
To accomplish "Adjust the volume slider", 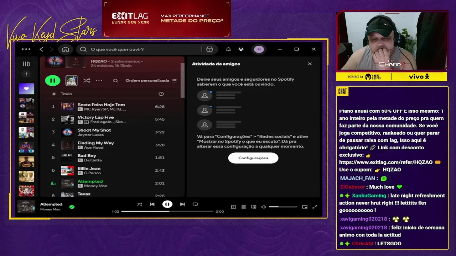I will [283, 207].
